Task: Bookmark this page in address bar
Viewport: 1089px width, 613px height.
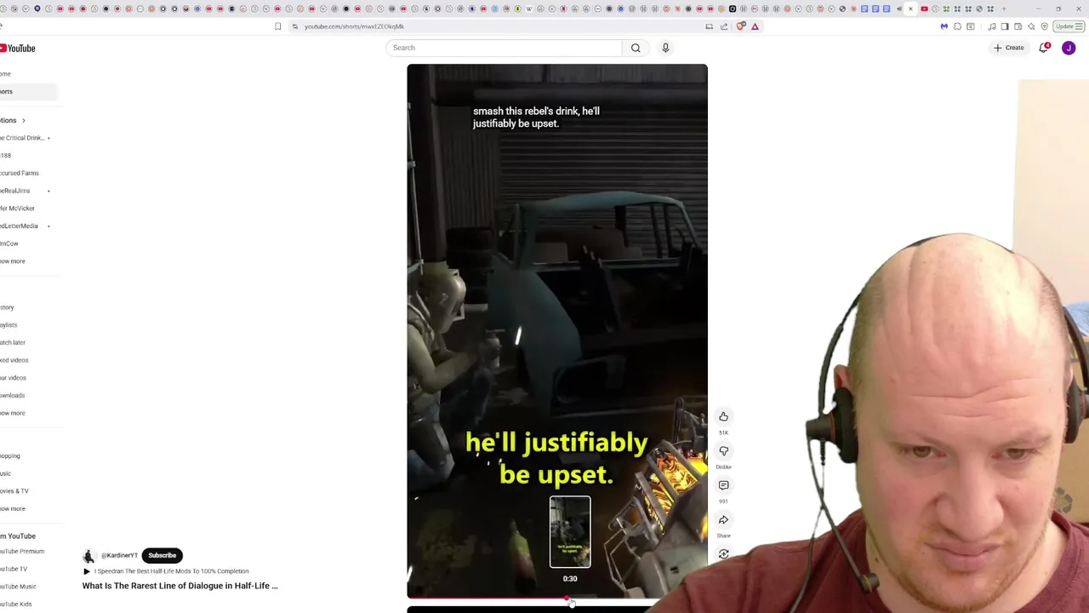Action: pyautogui.click(x=277, y=26)
